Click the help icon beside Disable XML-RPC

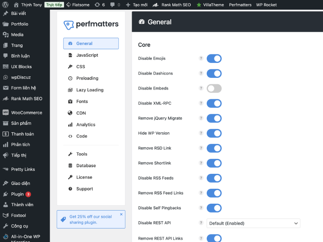click(201, 103)
